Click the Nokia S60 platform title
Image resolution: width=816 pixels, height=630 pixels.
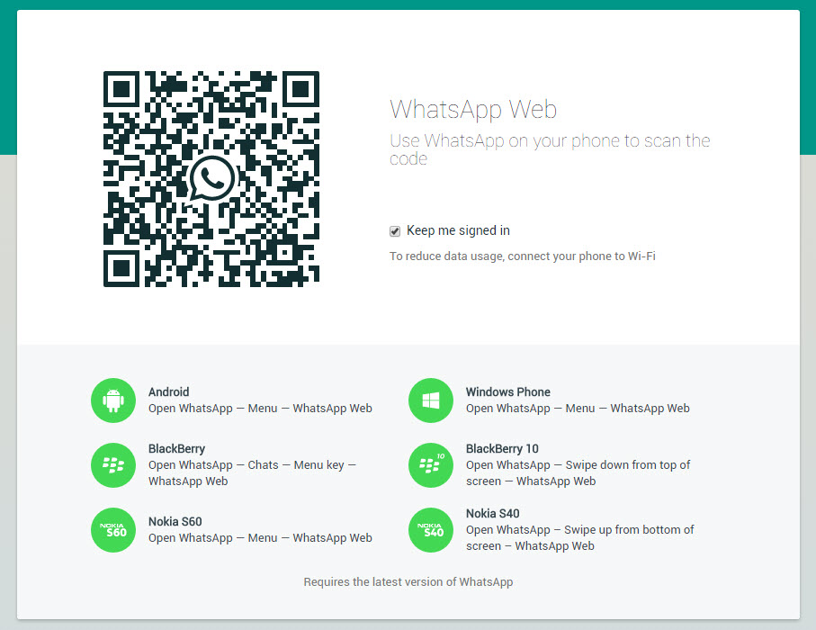click(175, 522)
